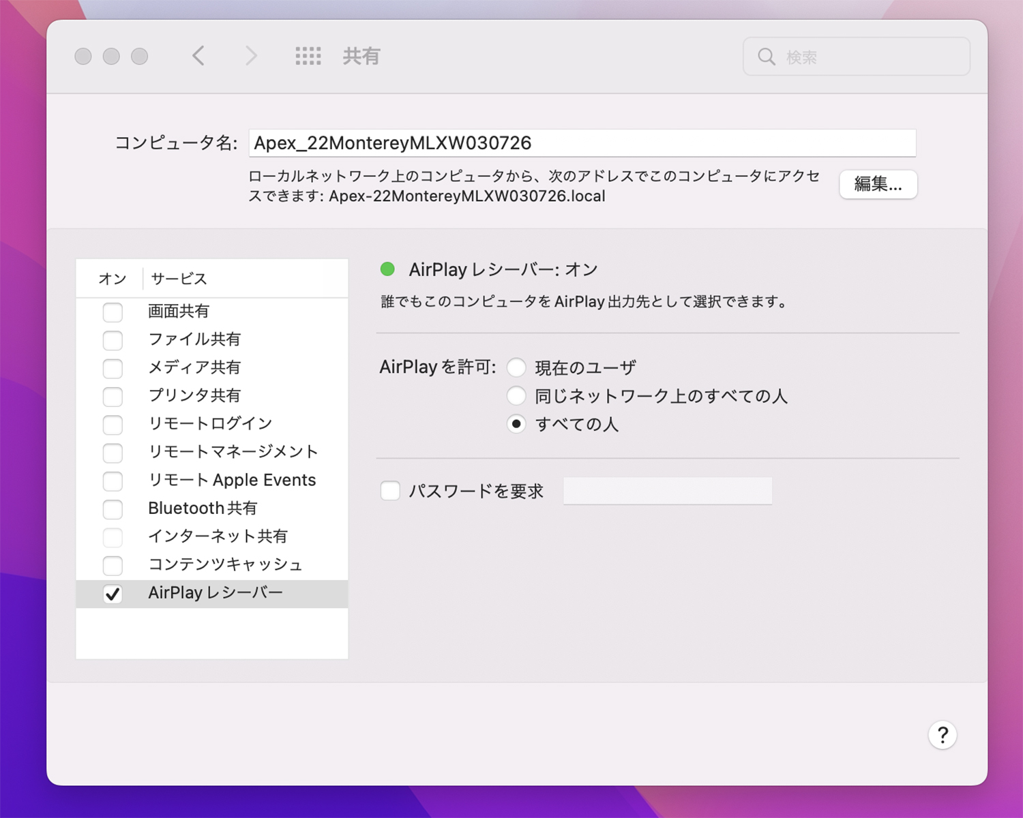This screenshot has height=818, width=1023.
Task: Enable パスワードを要求 checkbox
Action: point(390,491)
